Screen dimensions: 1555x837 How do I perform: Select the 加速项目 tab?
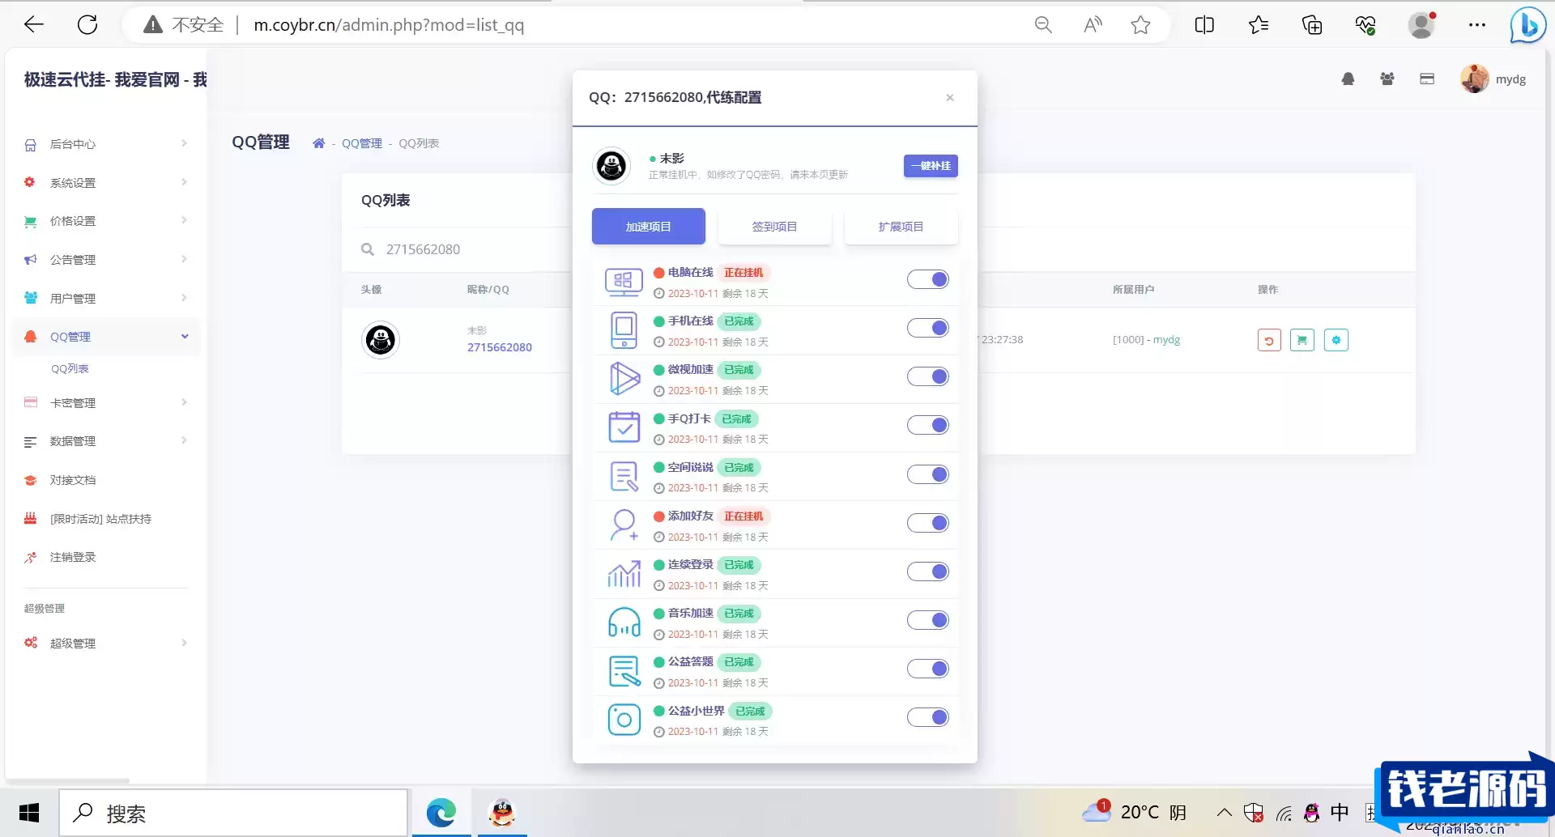[649, 227]
